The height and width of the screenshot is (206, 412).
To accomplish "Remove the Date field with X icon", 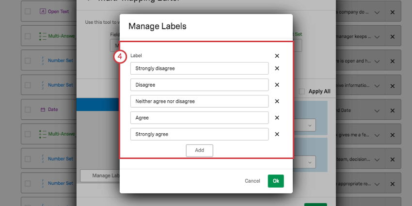I will 392,111.
